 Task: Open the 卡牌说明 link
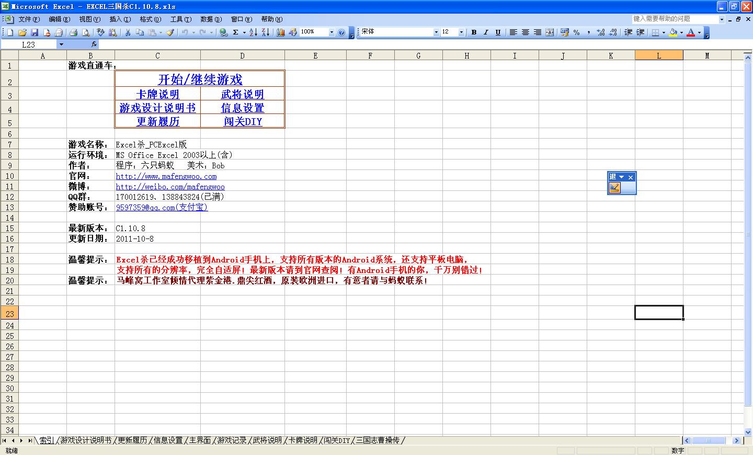pyautogui.click(x=157, y=94)
